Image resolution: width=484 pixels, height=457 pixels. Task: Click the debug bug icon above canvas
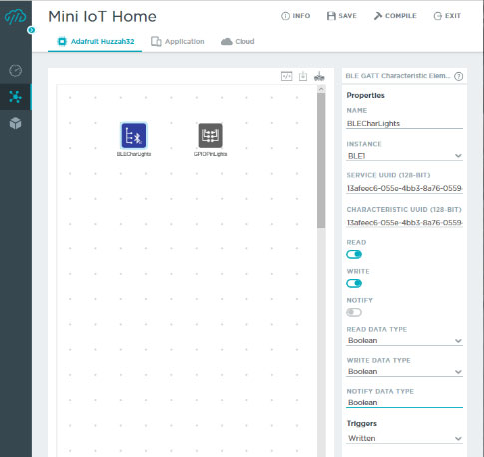click(x=319, y=76)
